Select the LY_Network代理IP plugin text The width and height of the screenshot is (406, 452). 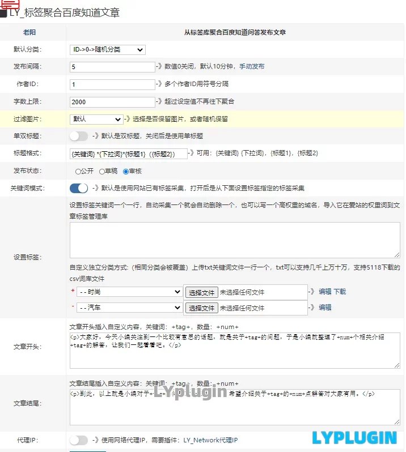[210, 440]
